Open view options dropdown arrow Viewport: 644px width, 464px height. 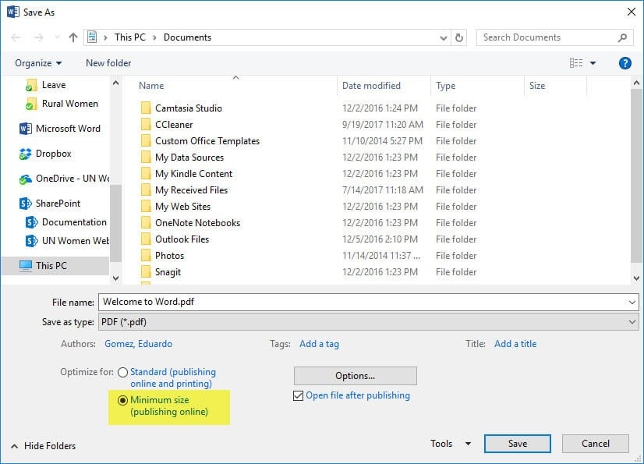[x=593, y=63]
